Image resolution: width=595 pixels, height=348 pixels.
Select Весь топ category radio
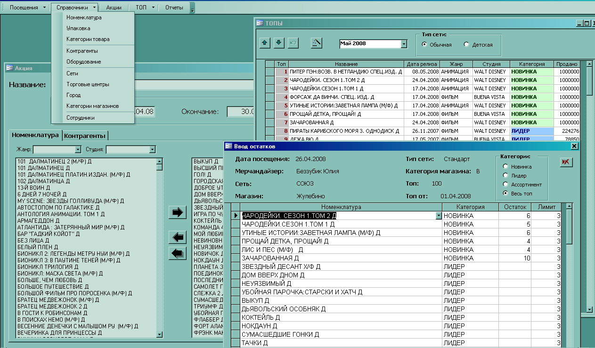505,194
